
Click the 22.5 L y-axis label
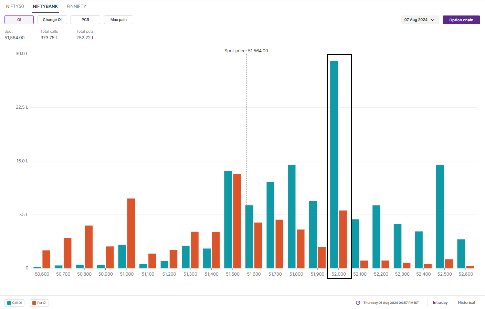[x=22, y=107]
